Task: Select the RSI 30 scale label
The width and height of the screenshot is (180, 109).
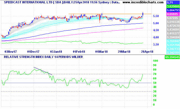Action: (x=155, y=91)
